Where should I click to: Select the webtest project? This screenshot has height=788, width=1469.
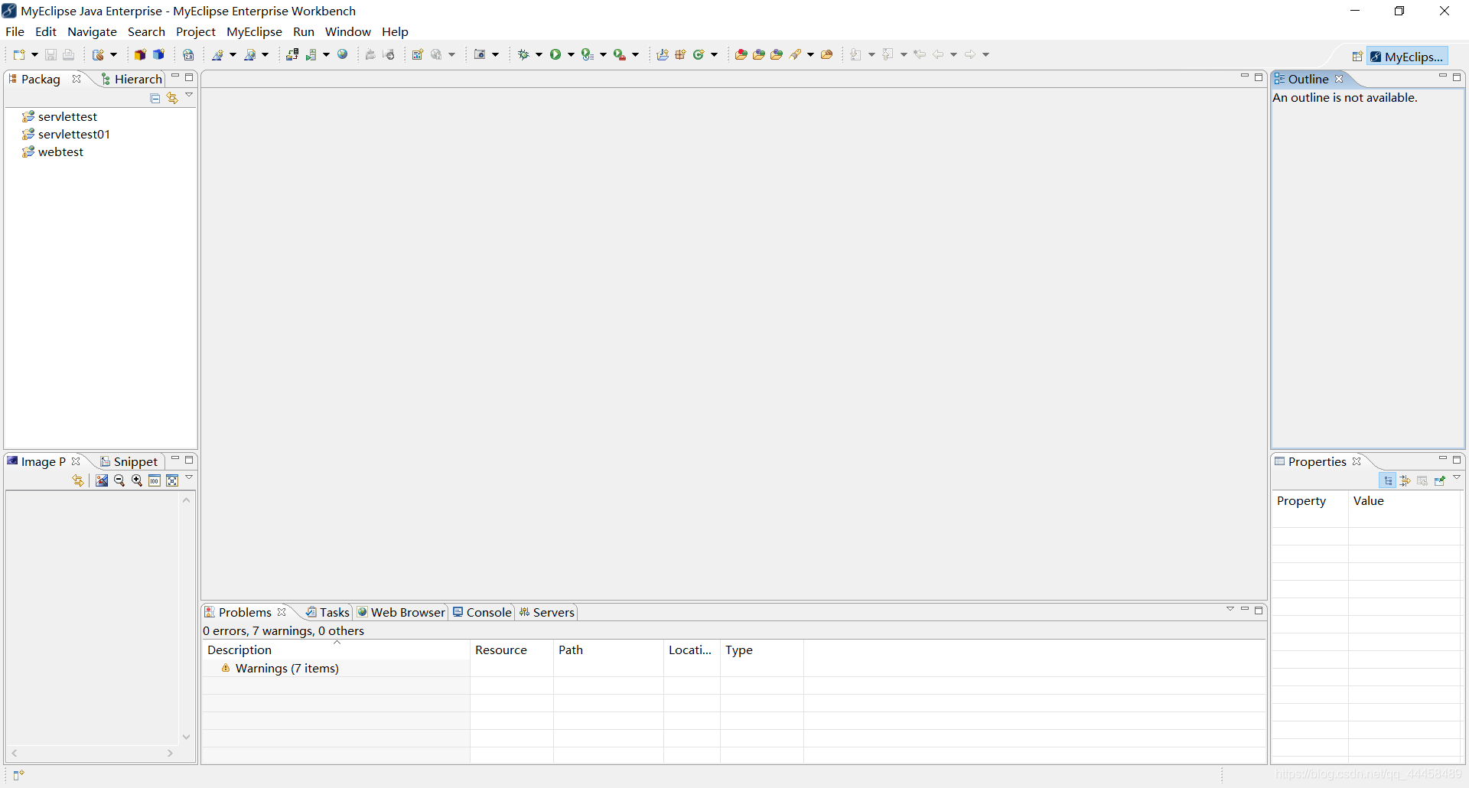[x=53, y=151]
